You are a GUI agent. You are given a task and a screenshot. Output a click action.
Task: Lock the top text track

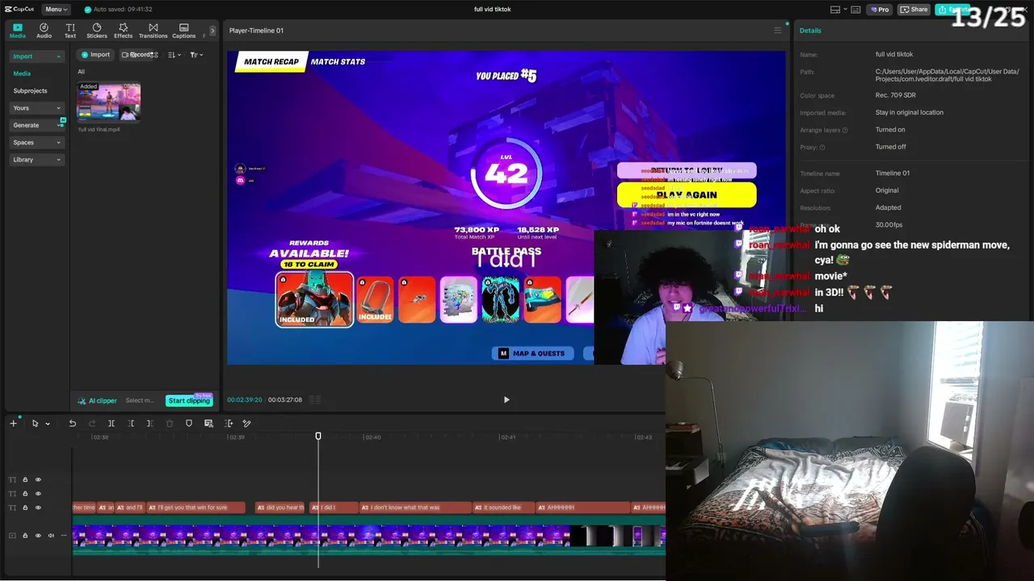point(25,479)
